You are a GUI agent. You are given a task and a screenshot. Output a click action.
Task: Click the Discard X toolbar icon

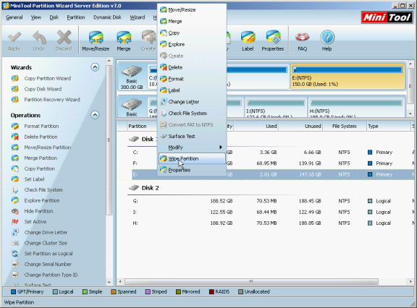(64, 38)
